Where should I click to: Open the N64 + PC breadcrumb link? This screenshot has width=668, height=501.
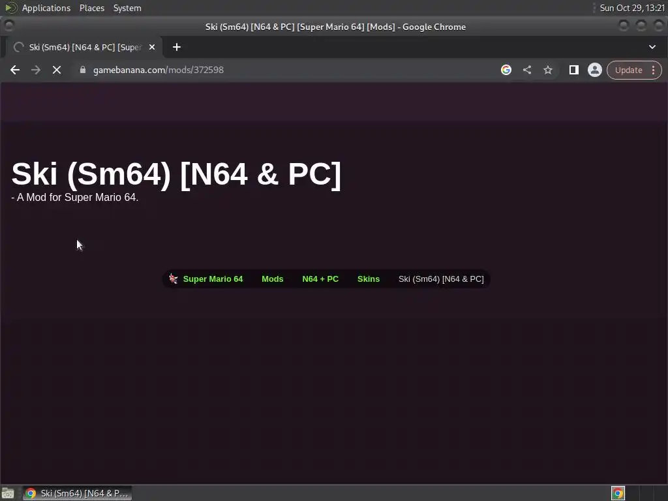320,279
